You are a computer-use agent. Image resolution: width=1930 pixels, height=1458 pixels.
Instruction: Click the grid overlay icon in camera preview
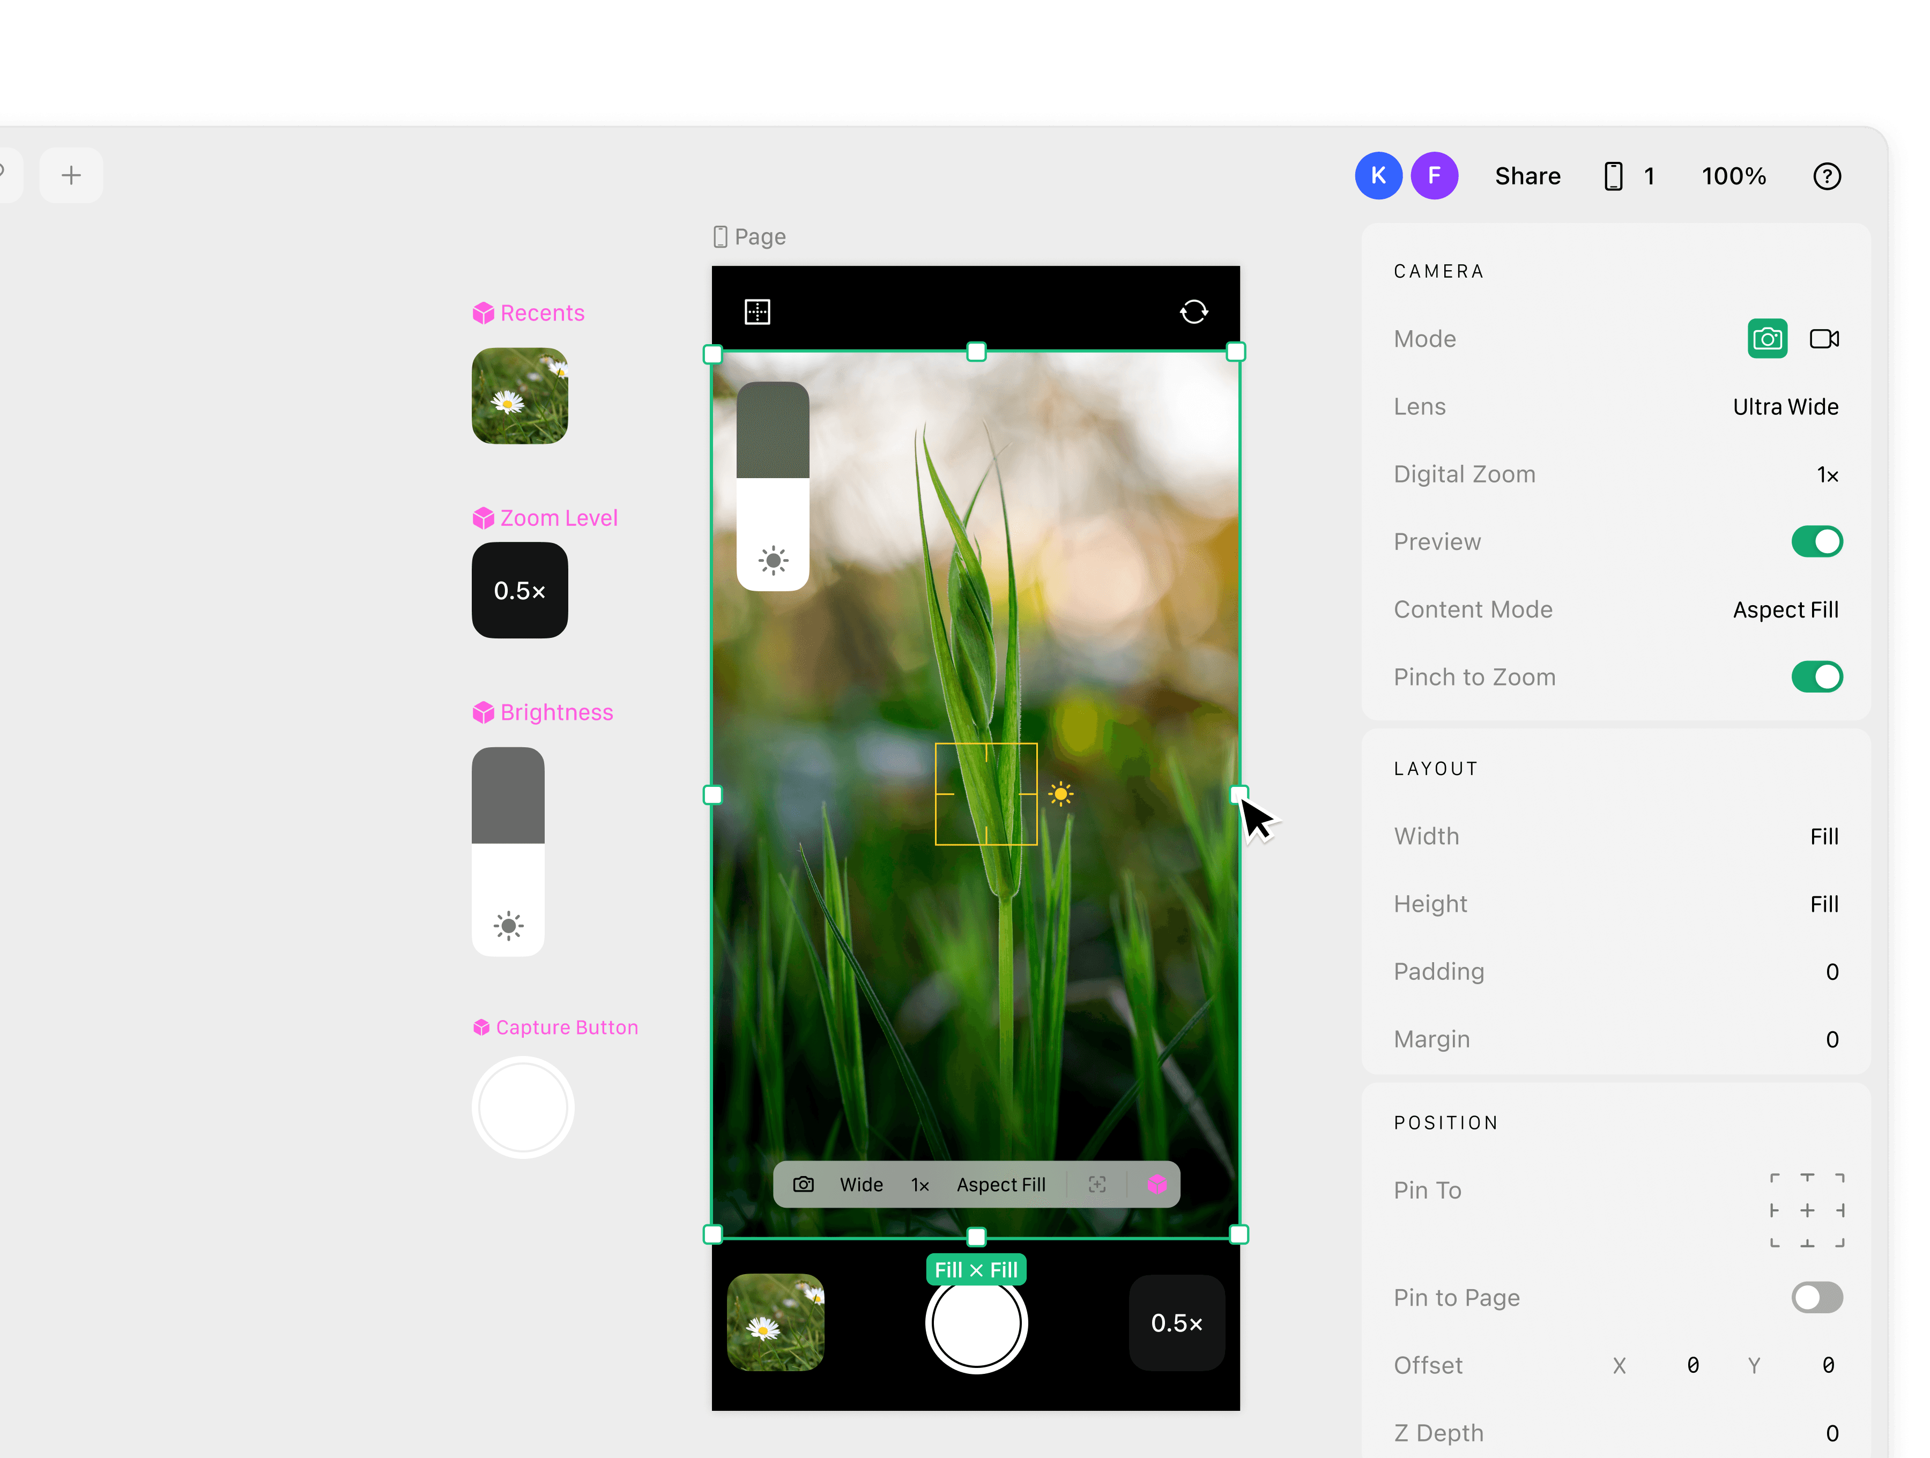[x=758, y=310]
